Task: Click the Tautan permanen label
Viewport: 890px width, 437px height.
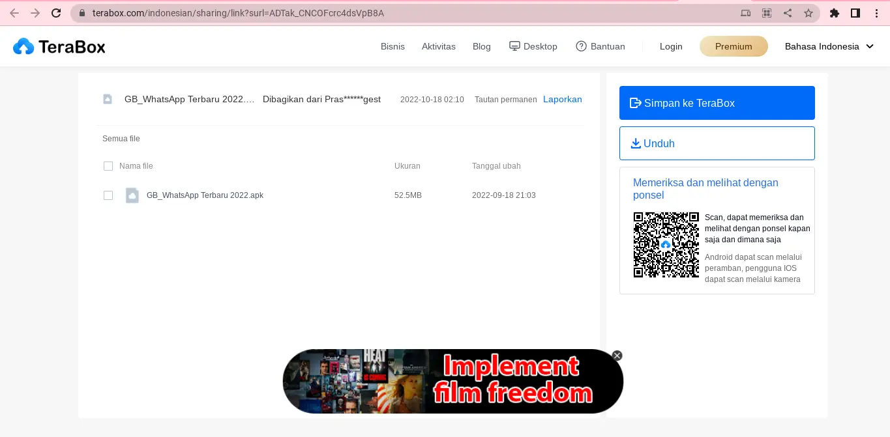Action: [506, 100]
